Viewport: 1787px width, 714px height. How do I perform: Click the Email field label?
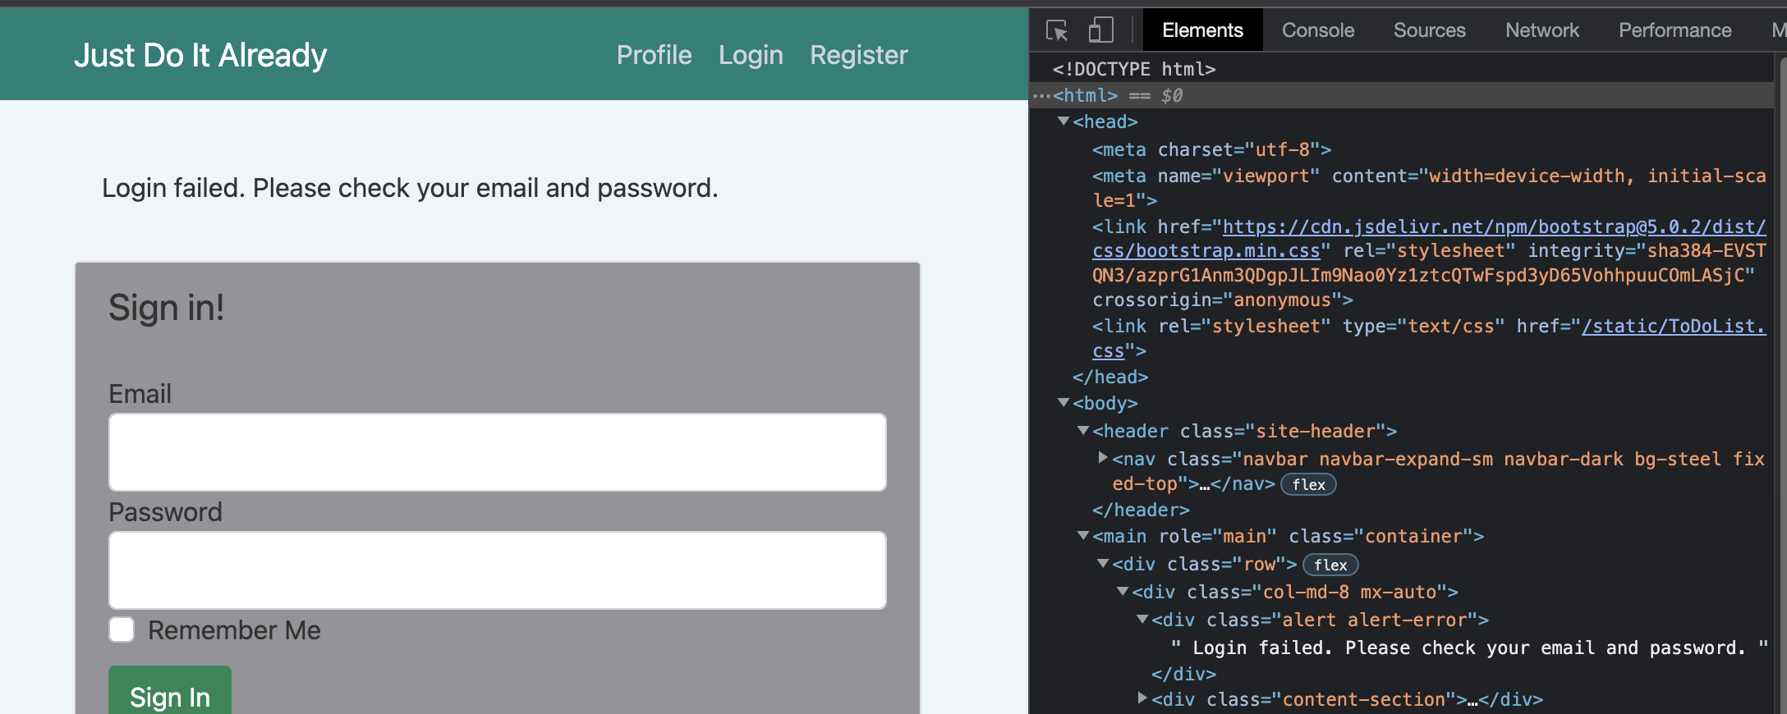click(x=140, y=394)
